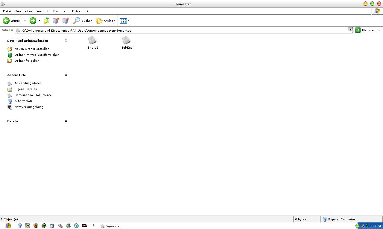Click the dark rectangular icon in quick launch
Screen dimensions: 383x229
84,226
